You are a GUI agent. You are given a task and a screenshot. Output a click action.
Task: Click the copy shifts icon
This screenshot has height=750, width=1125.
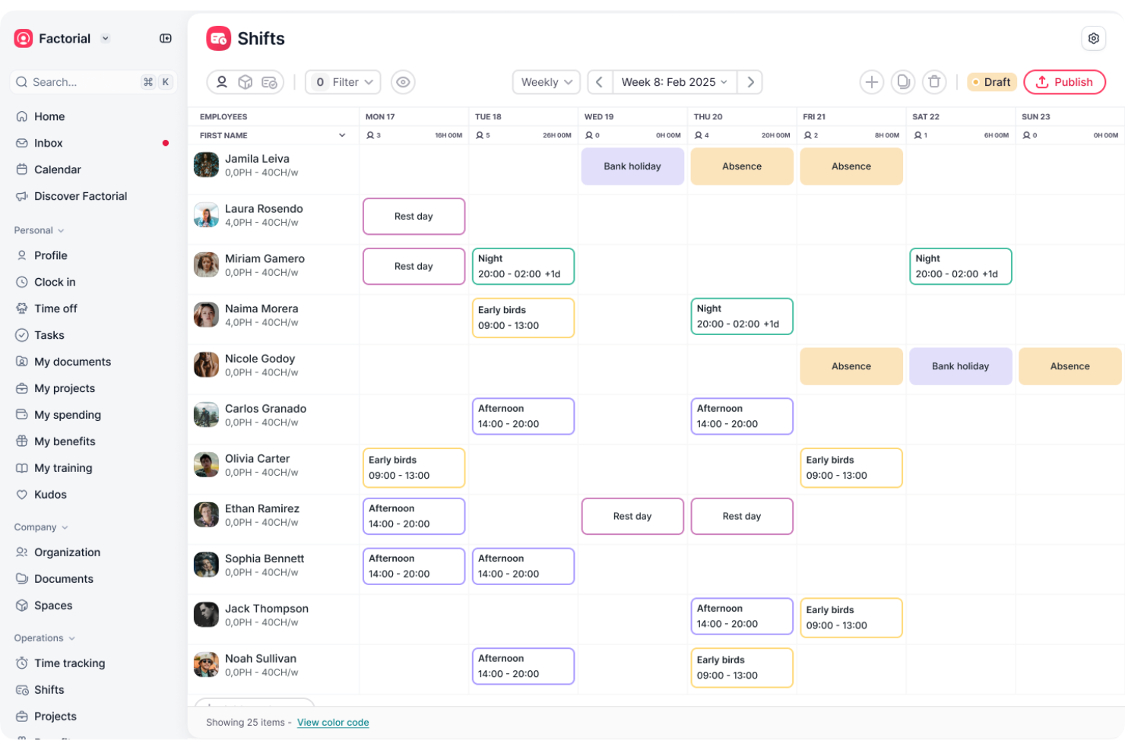tap(903, 82)
